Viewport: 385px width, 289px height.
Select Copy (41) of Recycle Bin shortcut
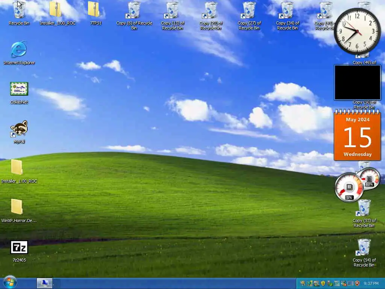click(324, 15)
